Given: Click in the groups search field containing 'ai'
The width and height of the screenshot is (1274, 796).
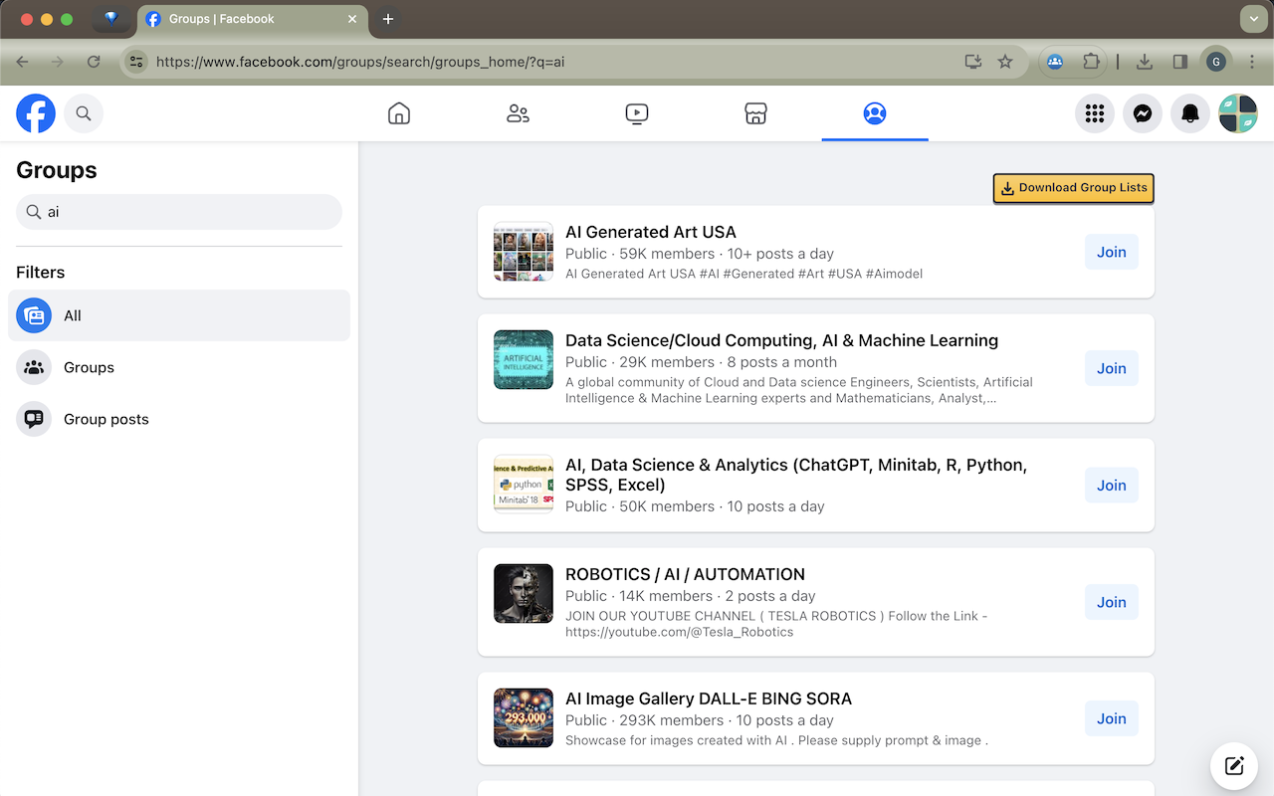Looking at the screenshot, I should click(179, 212).
